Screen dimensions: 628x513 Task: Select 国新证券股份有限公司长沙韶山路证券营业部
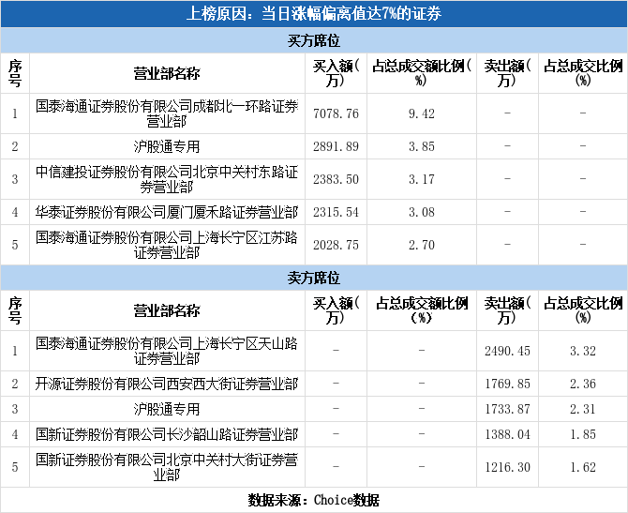pyautogui.click(x=167, y=434)
